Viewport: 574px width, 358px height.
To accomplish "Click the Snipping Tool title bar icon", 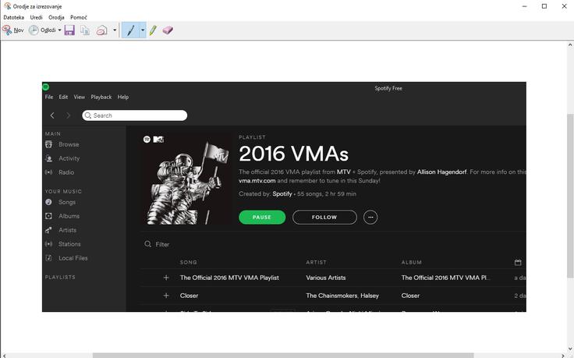I will [x=7, y=6].
